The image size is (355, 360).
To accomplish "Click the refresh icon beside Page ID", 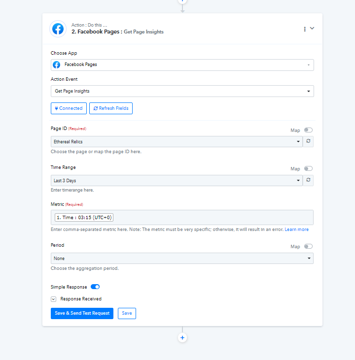I will coord(308,141).
